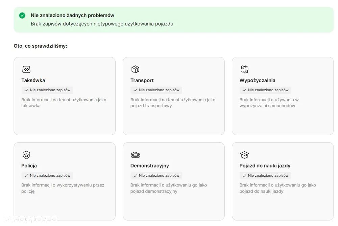
Task: Click the Policja 'Nie znaleziono zapisów' badge
Action: 47,176
